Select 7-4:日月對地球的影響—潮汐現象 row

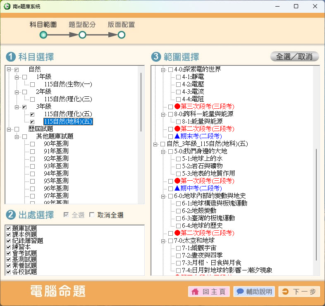tap(227, 270)
